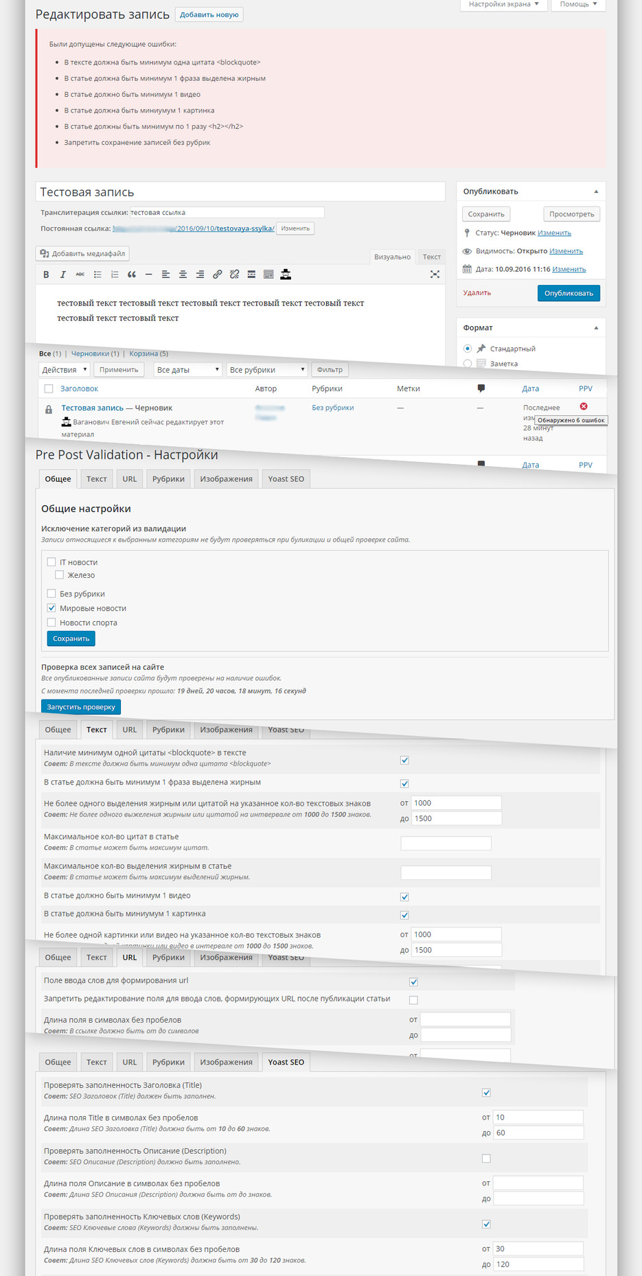642x1276 pixels.
Task: Click the pin icon next to Статус
Action: click(x=467, y=233)
